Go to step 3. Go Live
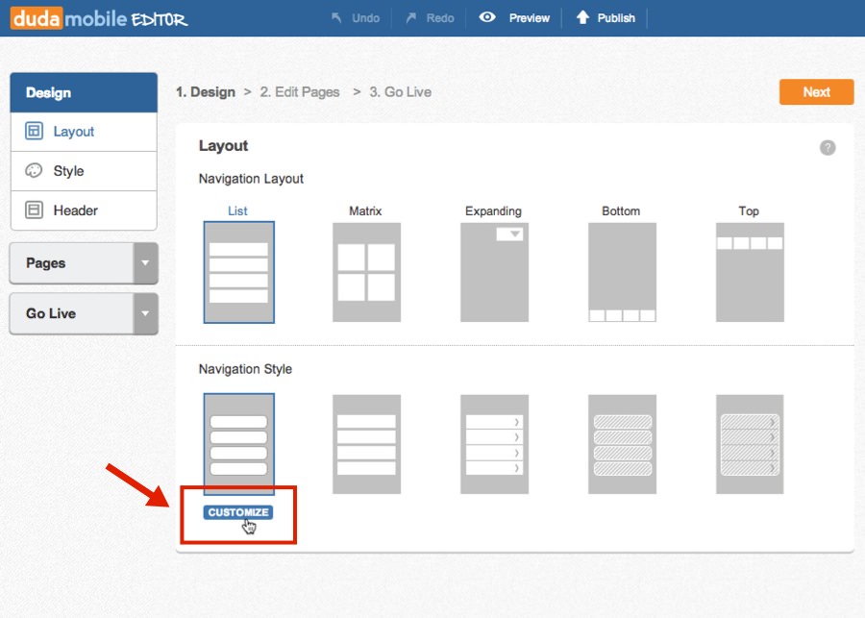 401,92
